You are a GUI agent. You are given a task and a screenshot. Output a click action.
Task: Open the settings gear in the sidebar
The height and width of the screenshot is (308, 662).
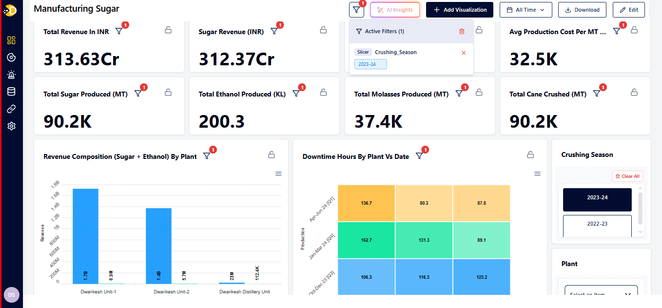[x=12, y=126]
